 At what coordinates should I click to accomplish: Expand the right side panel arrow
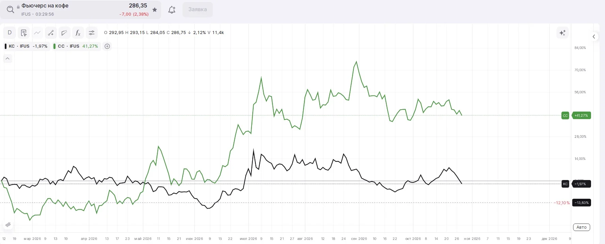pos(594,37)
